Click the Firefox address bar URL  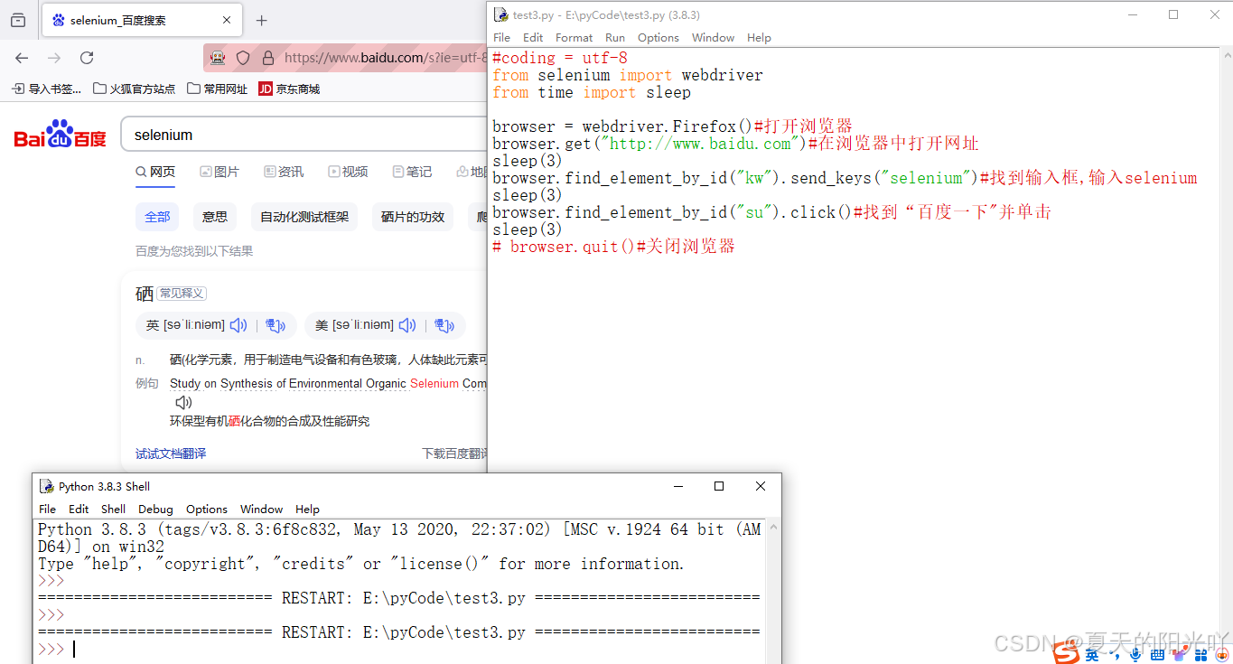click(386, 58)
